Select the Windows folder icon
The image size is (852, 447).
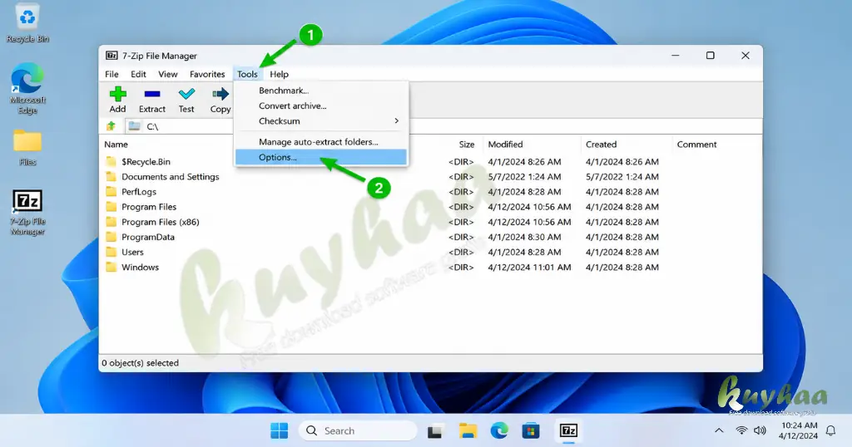tap(111, 267)
